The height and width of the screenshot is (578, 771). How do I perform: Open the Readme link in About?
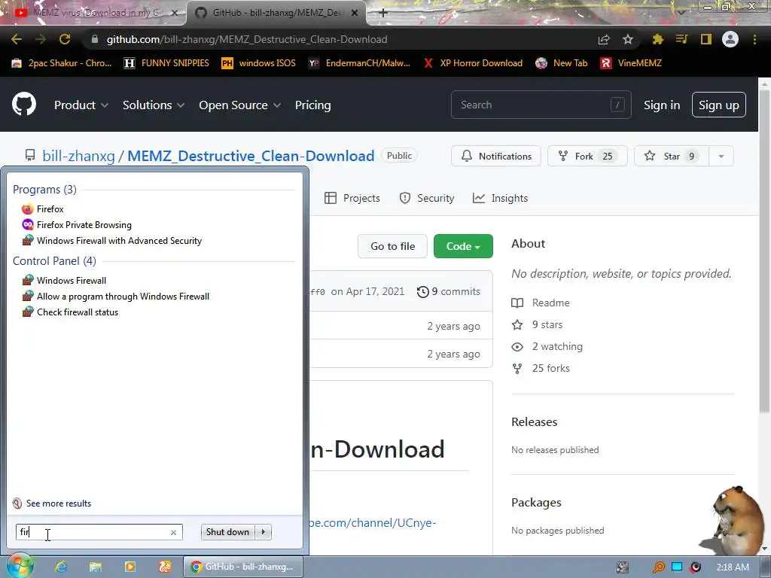[541, 303]
